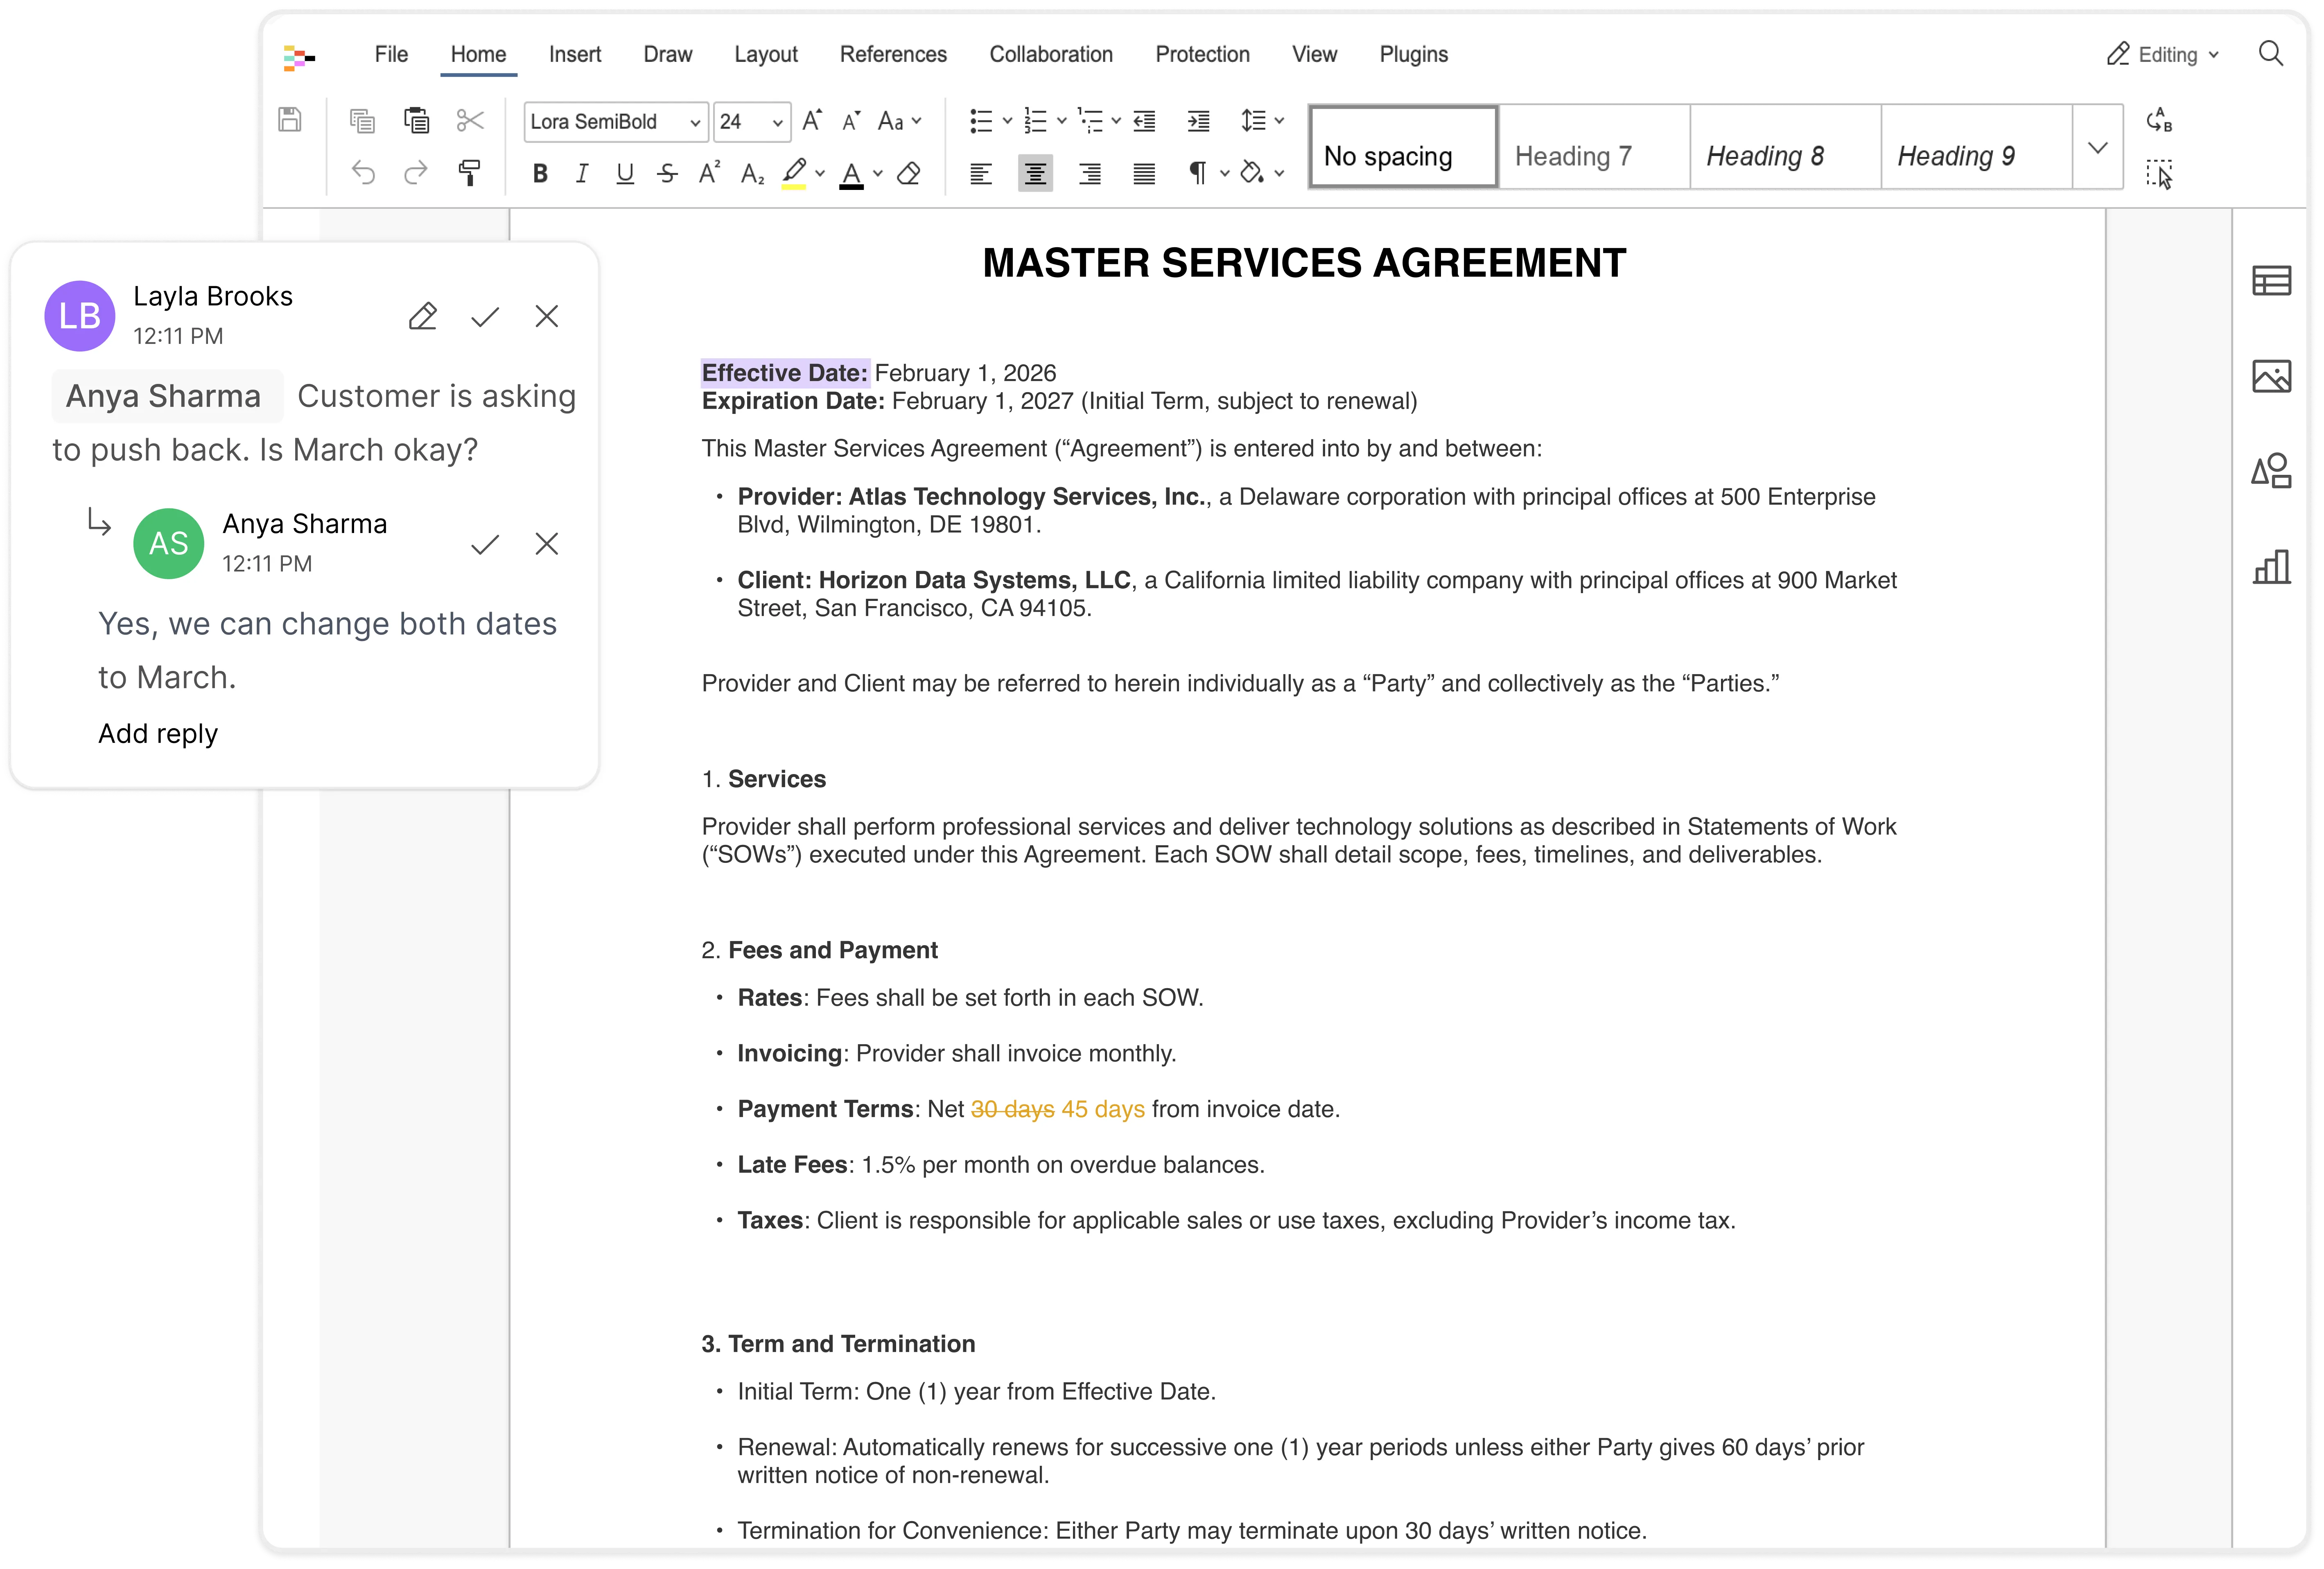This screenshot has height=1569, width=2324.
Task: Click the copy style paint roller icon
Action: tap(469, 173)
